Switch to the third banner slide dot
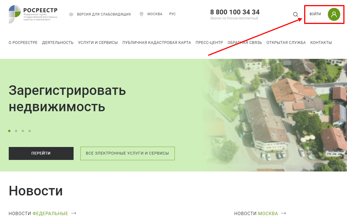The image size is (347, 223). [x=23, y=131]
